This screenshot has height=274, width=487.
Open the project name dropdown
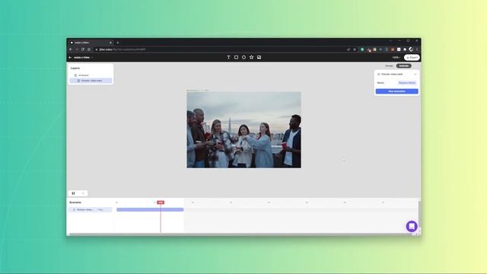point(83,58)
